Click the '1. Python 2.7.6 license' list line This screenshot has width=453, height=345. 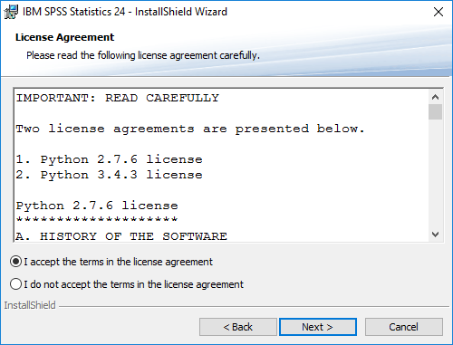tap(109, 159)
